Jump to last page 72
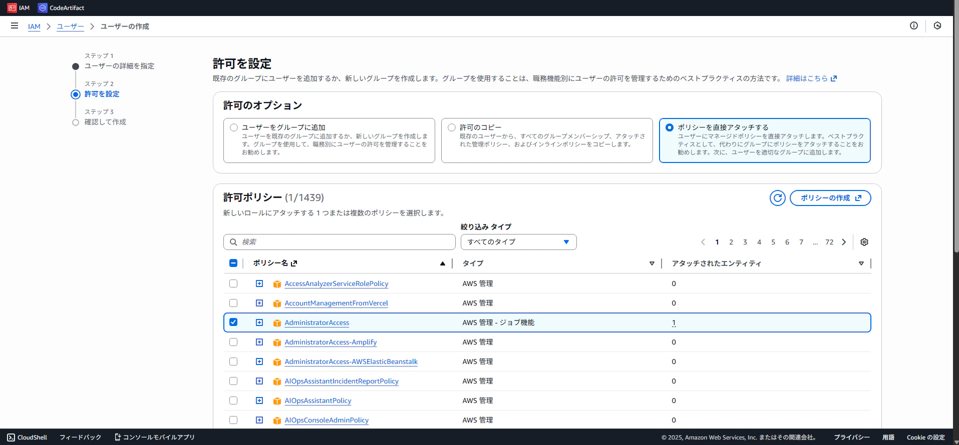Screen dimensions: 959x445 (x=829, y=242)
